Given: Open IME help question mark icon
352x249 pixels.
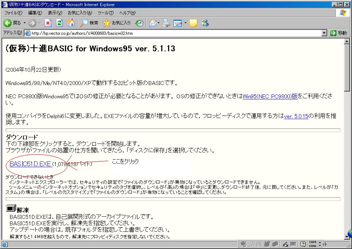Looking at the screenshot, I should (303, 244).
